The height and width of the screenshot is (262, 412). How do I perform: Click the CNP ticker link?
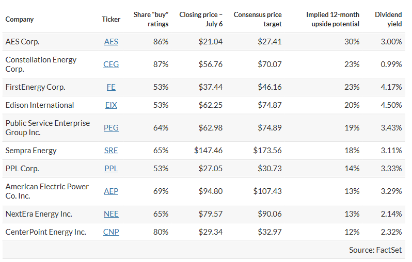coord(111,232)
